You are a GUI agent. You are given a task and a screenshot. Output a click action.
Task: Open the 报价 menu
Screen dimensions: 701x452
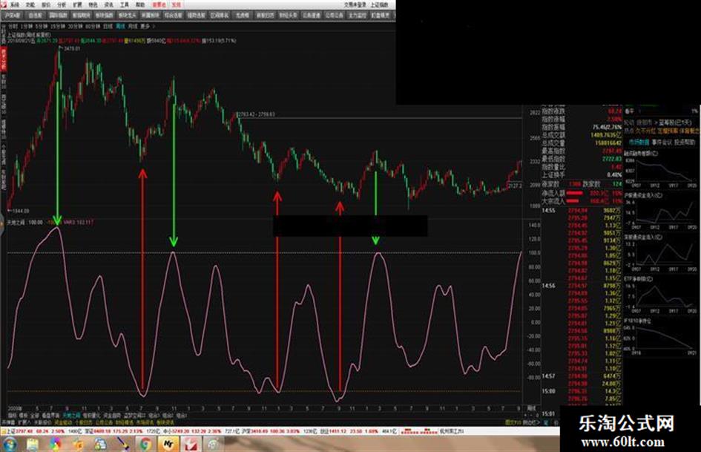point(46,4)
